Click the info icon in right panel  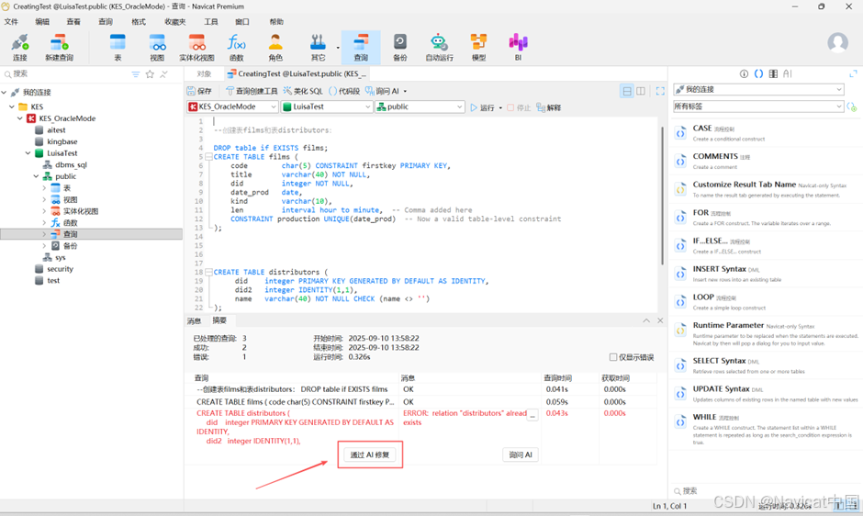pyautogui.click(x=744, y=73)
